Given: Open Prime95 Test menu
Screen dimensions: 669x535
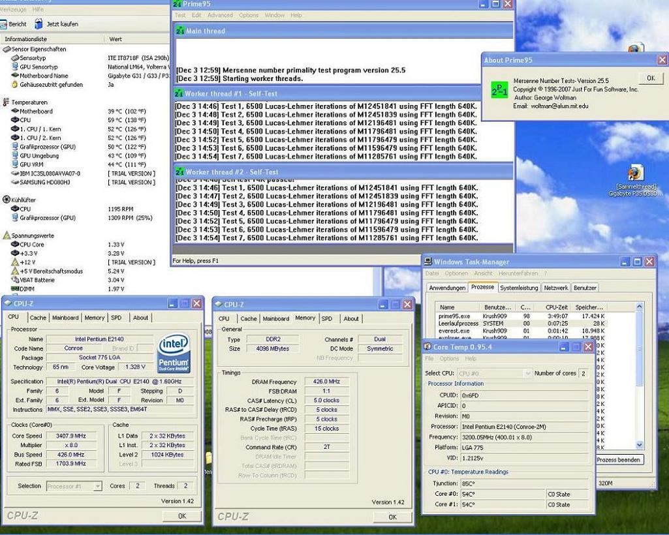Looking at the screenshot, I should (180, 16).
